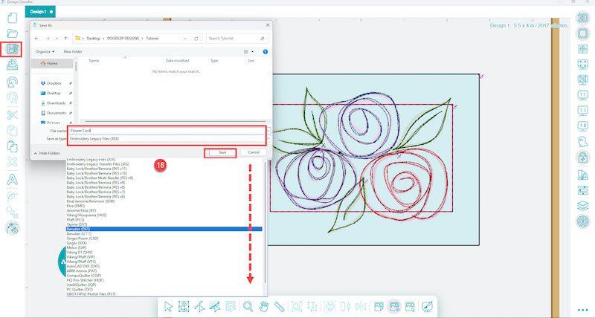This screenshot has width=595, height=318.
Task: Delete selection with the X icon
Action: coord(13,162)
